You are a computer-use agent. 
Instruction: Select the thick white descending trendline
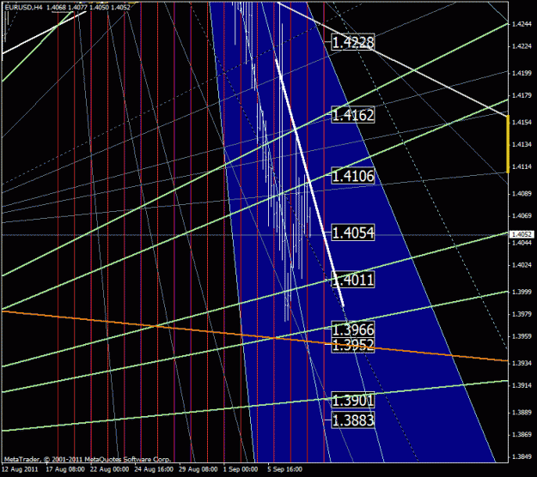coord(309,183)
